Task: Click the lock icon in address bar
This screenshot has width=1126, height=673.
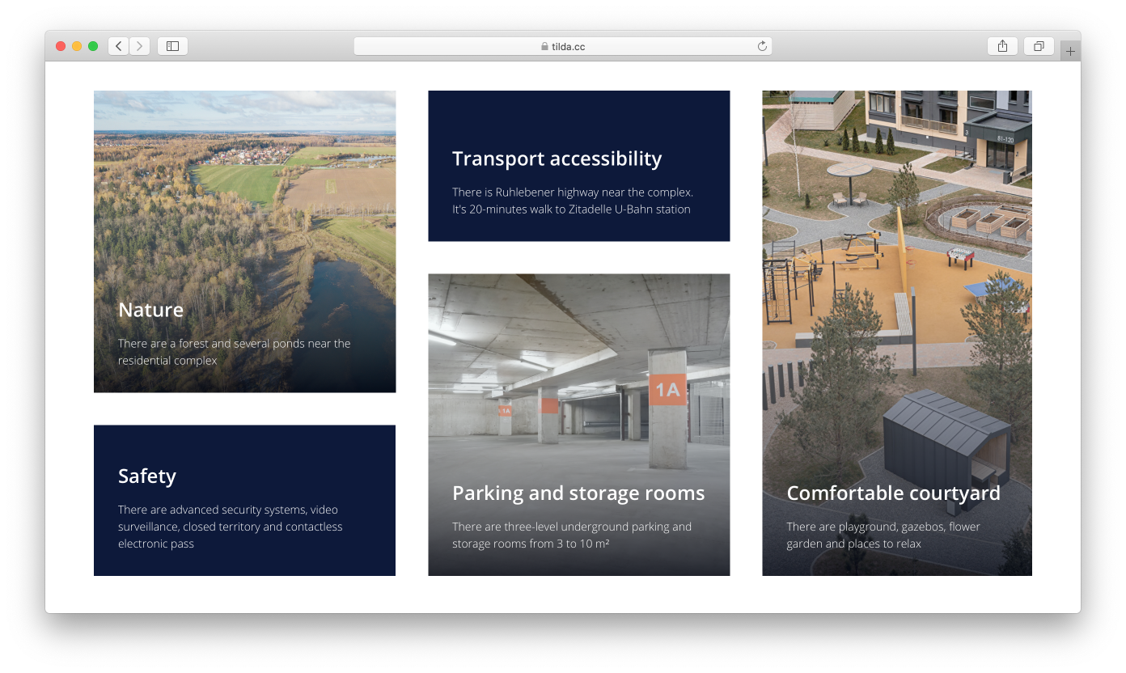Action: tap(544, 47)
